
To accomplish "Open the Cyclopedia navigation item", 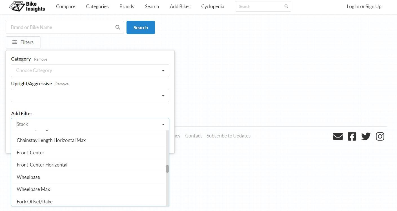I will point(213,6).
